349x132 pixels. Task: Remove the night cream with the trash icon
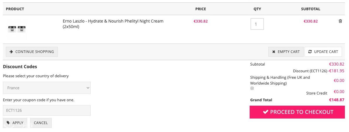[x=340, y=21]
